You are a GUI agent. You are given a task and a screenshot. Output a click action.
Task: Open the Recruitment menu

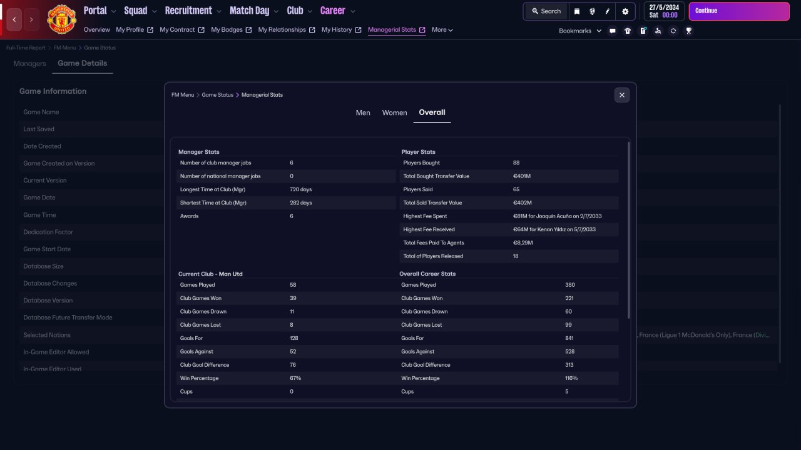coord(188,11)
